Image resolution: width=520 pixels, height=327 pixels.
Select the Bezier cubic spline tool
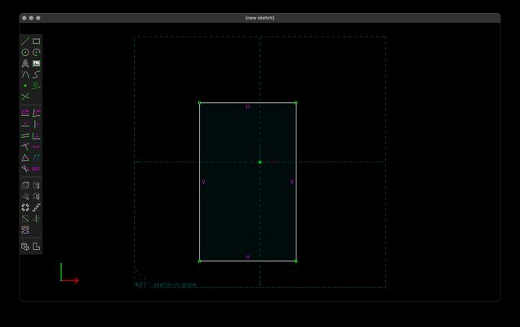click(37, 75)
